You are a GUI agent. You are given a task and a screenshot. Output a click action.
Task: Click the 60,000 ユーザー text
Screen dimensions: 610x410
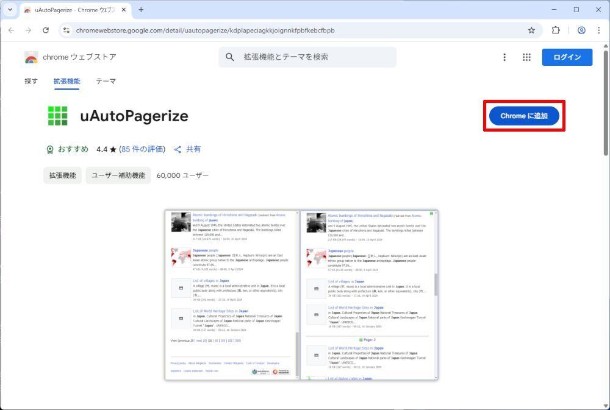click(182, 175)
